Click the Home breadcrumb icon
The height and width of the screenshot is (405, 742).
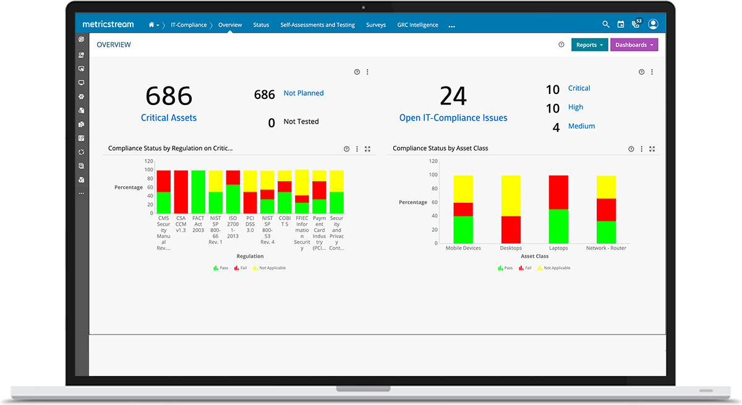(151, 25)
